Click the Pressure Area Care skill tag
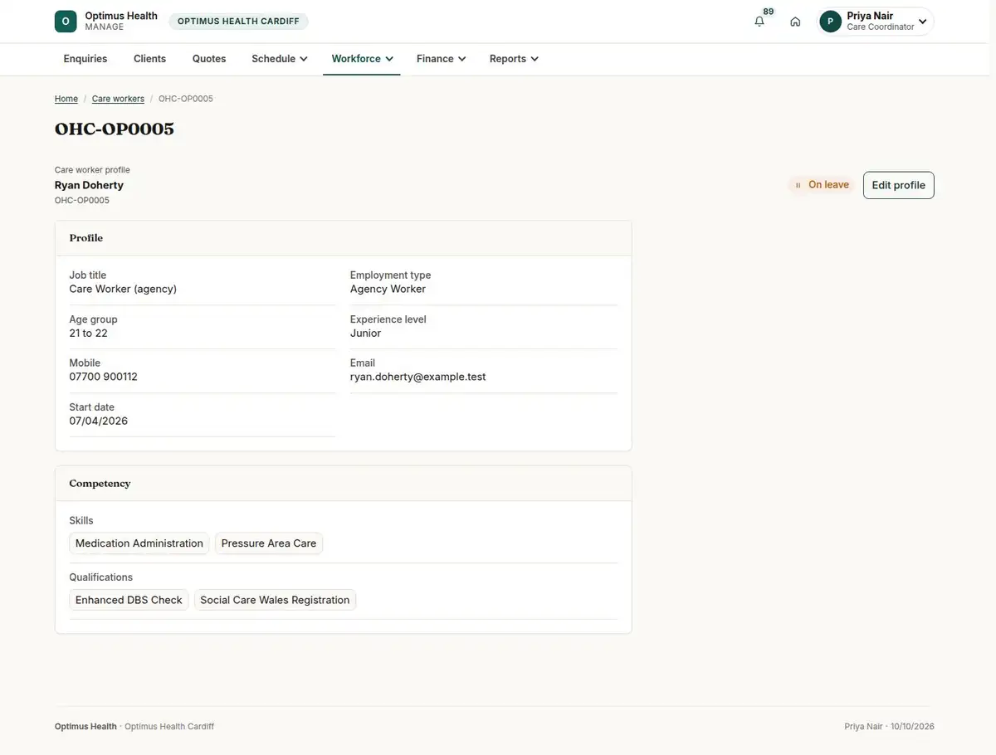This screenshot has height=755, width=996. 269,543
